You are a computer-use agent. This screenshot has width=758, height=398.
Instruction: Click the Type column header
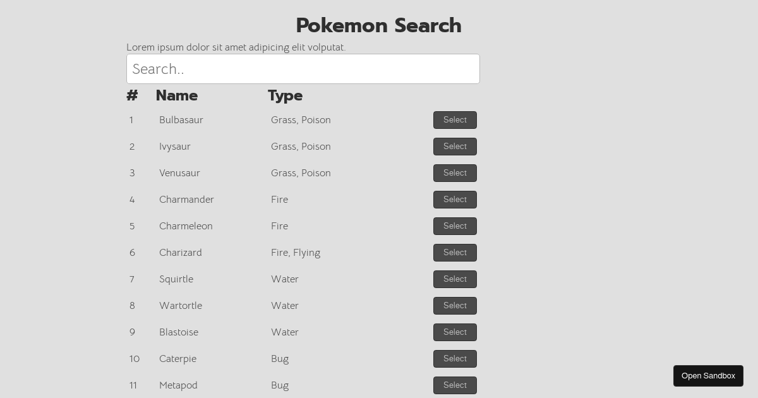tap(285, 95)
